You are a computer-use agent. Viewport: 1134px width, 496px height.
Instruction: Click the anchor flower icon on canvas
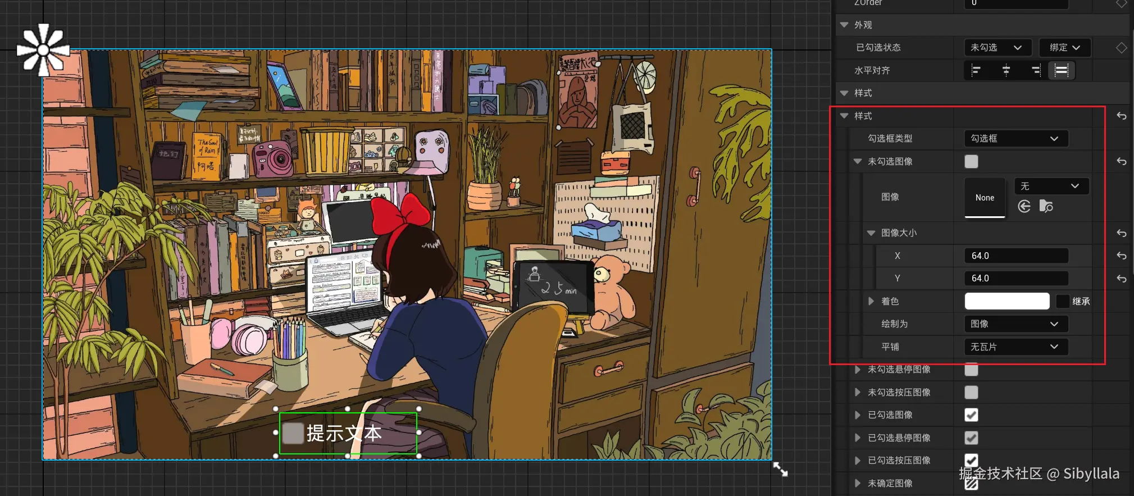[43, 50]
